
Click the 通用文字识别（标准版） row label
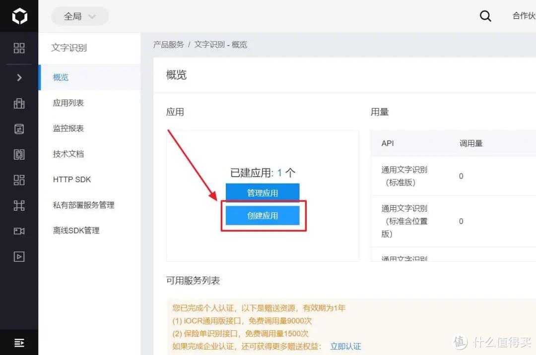404,176
